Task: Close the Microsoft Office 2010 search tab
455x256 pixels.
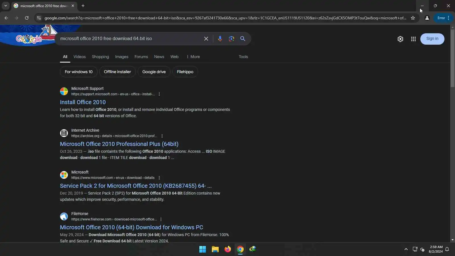Action: pyautogui.click(x=73, y=6)
